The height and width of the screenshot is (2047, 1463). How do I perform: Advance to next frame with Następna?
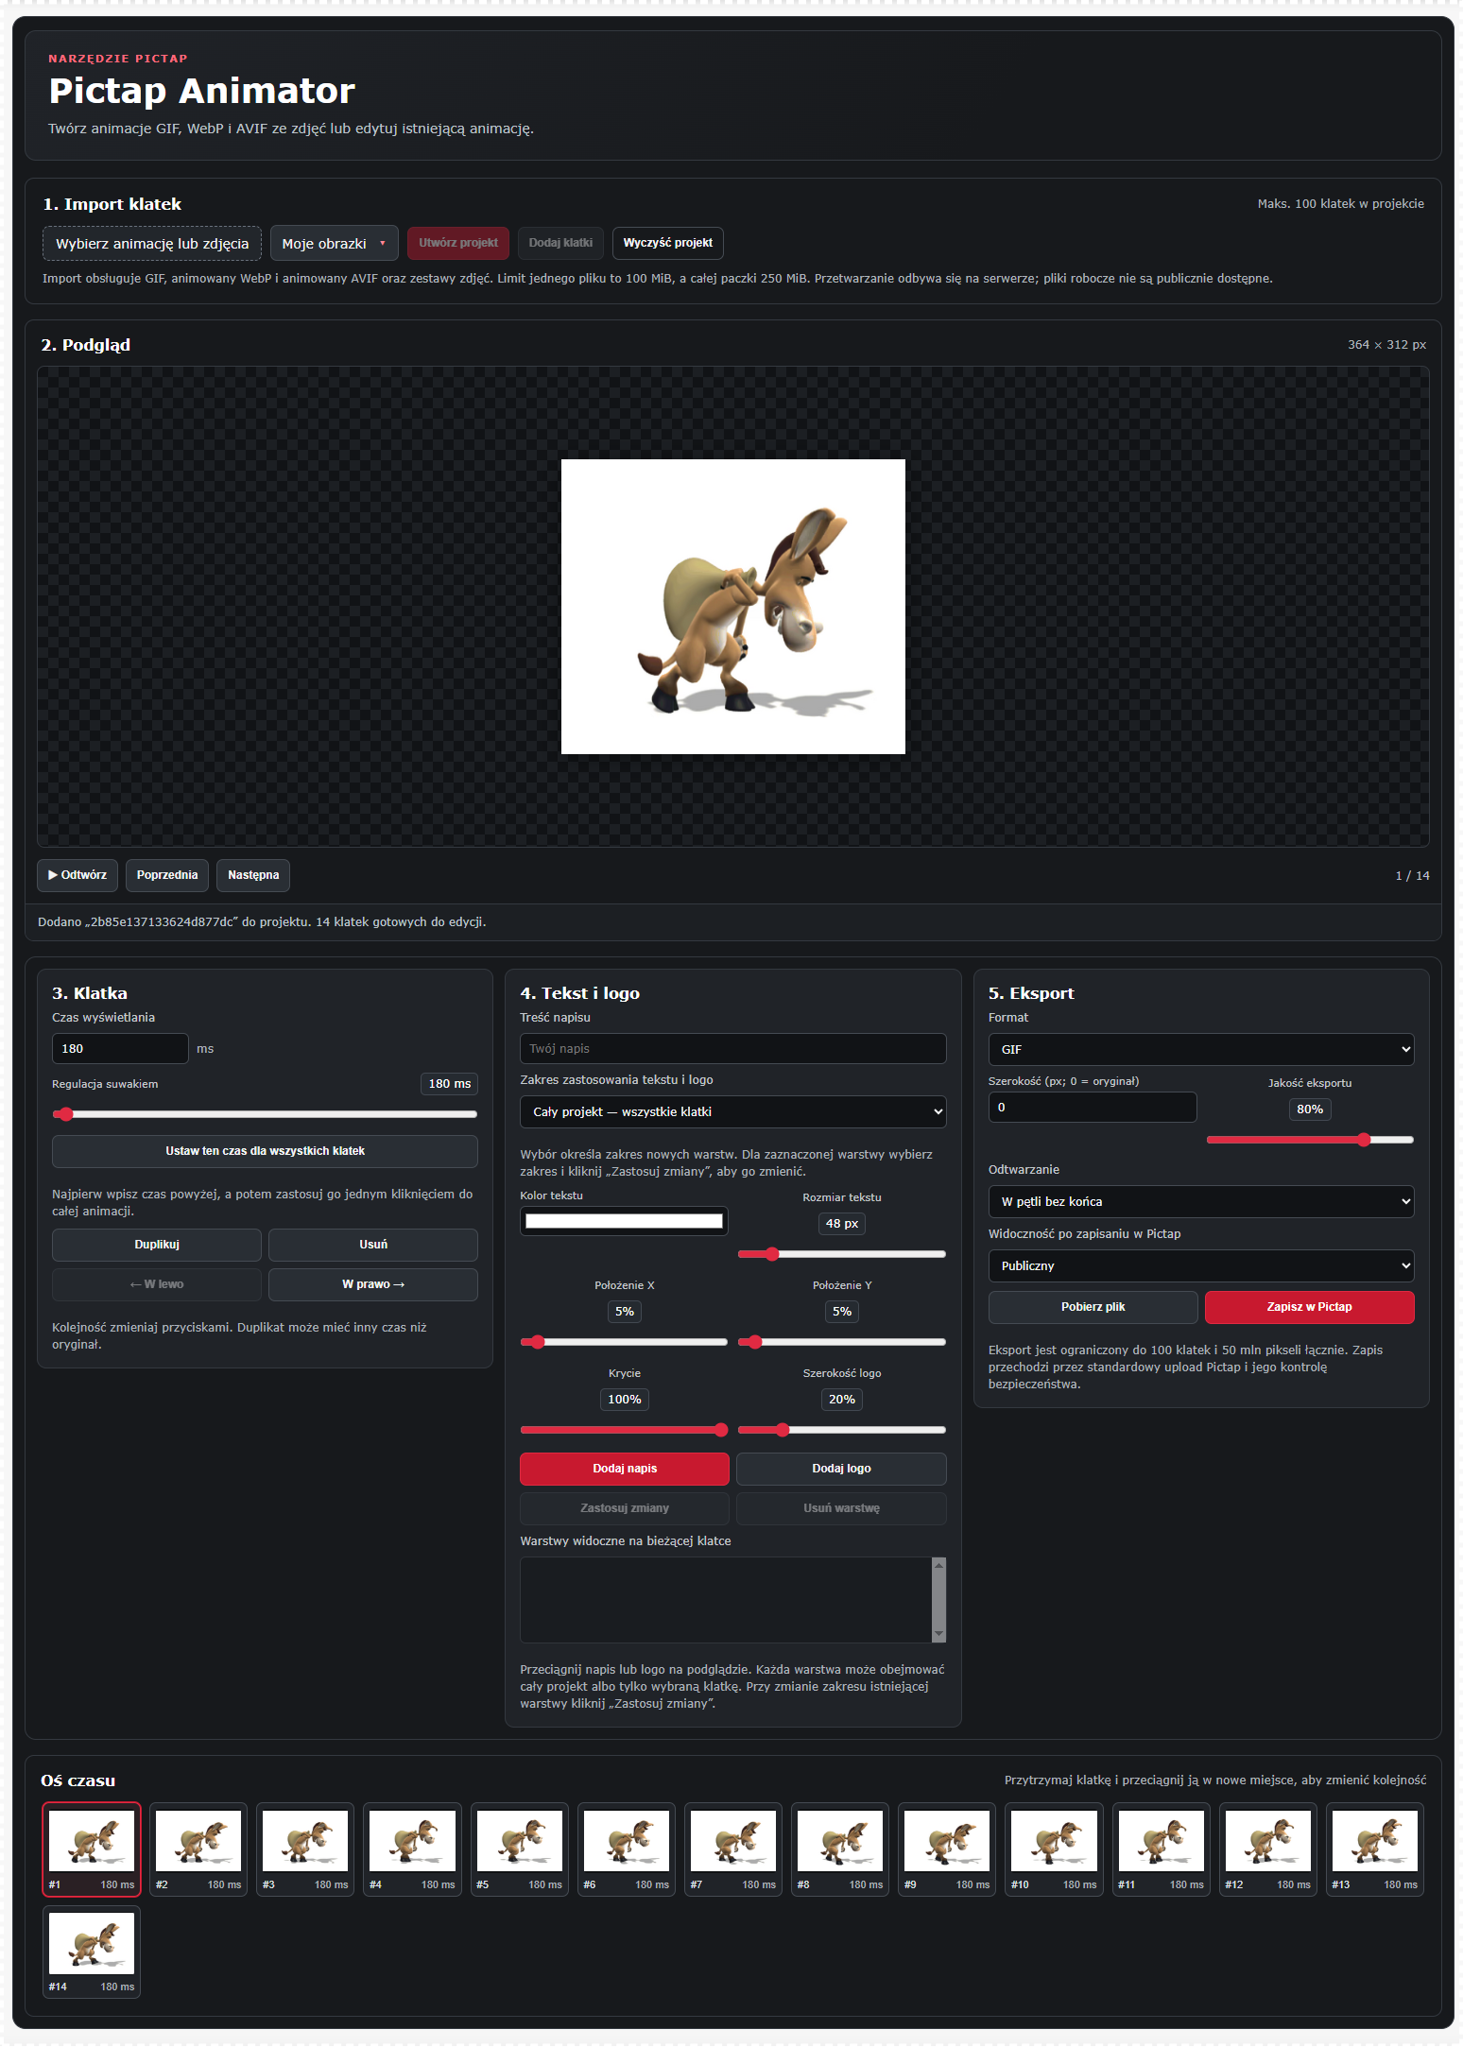click(x=253, y=875)
